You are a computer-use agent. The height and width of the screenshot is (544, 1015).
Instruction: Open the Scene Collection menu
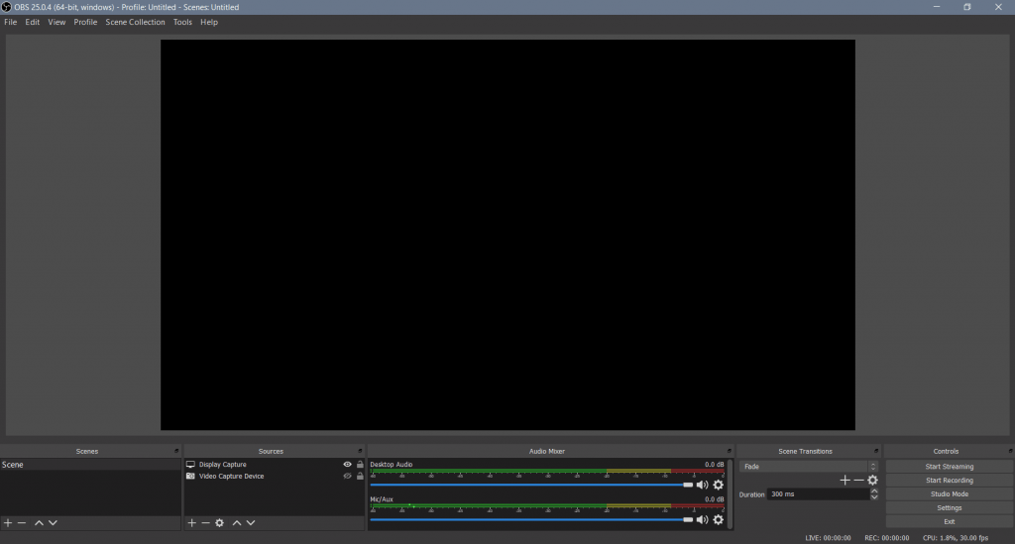[x=135, y=22]
